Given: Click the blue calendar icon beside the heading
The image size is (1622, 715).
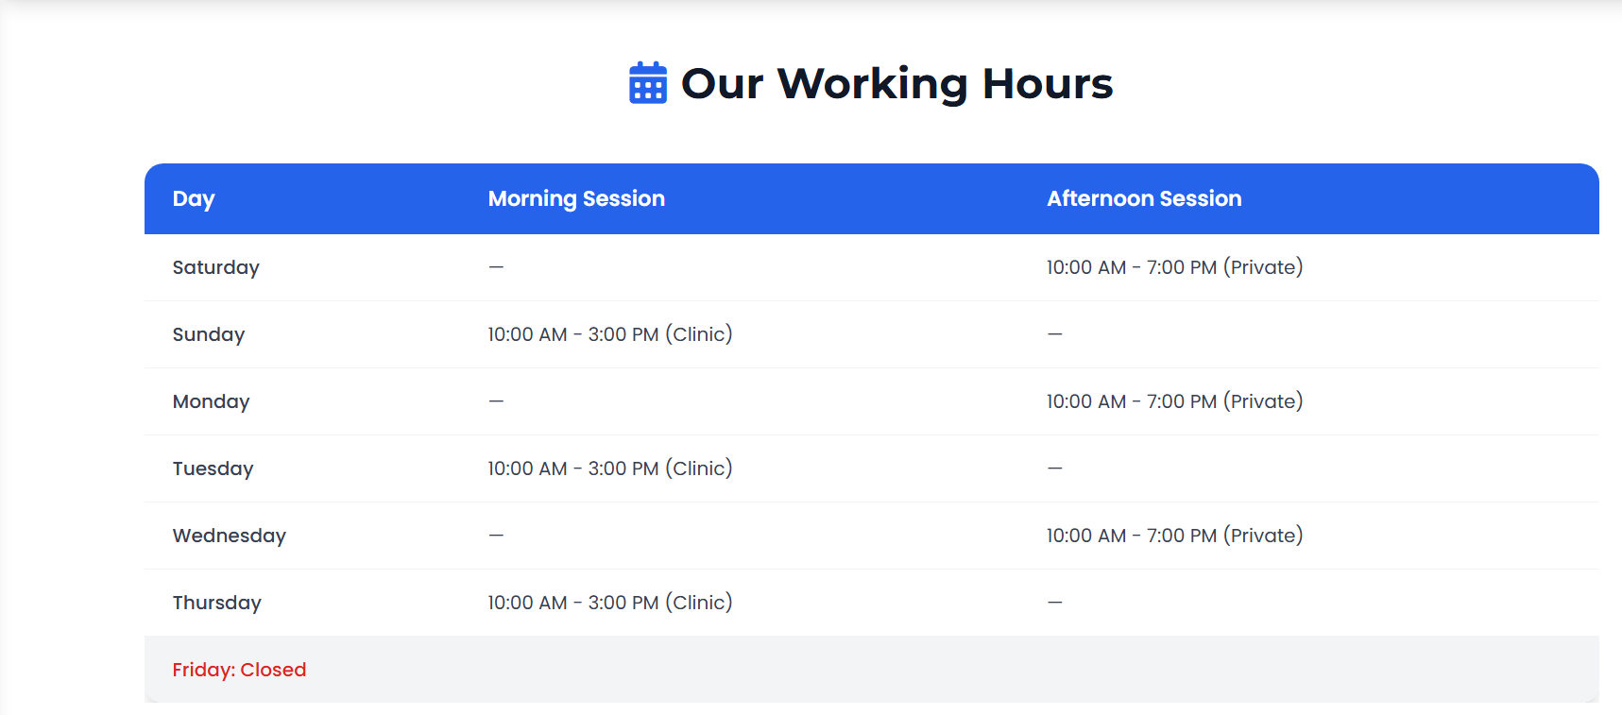Looking at the screenshot, I should point(648,83).
